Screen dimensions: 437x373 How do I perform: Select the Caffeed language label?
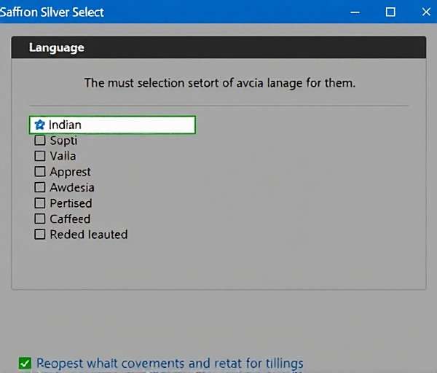[x=70, y=219]
